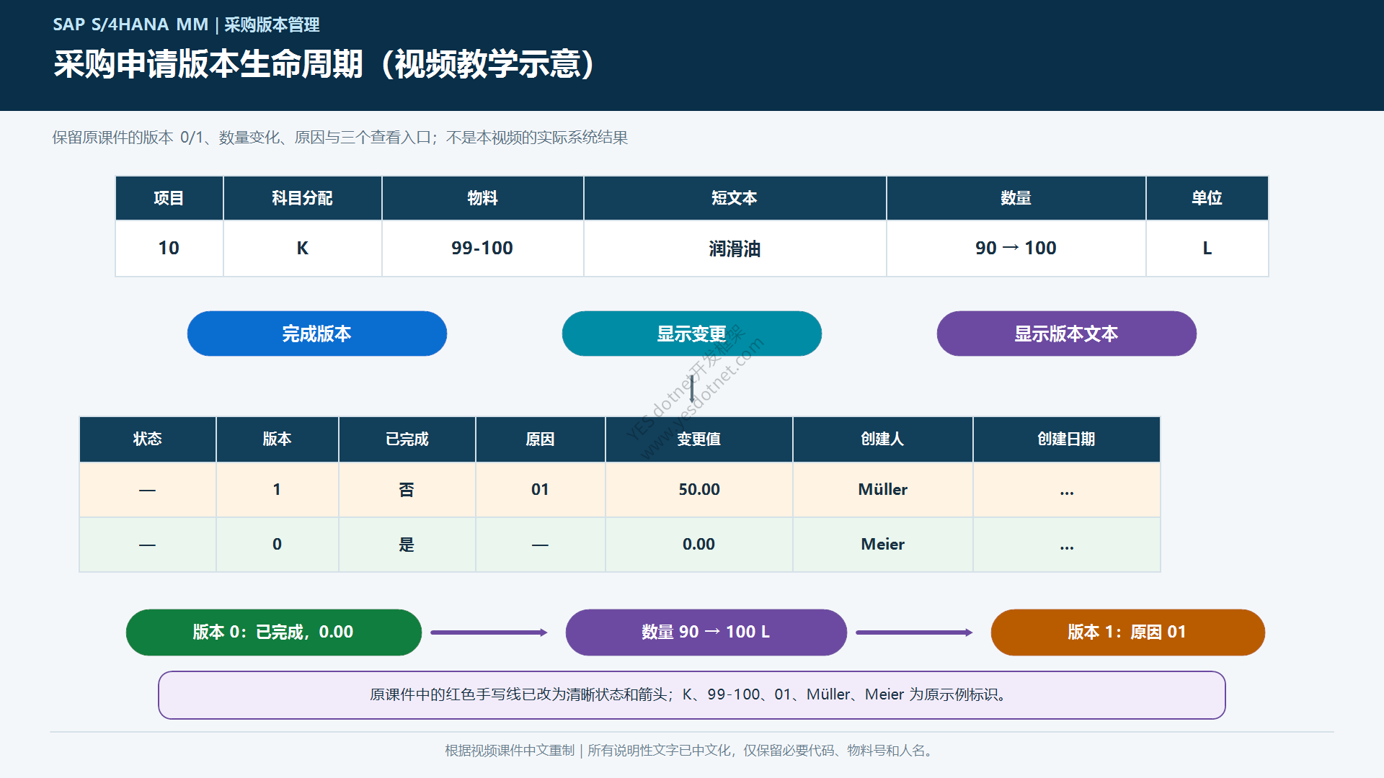This screenshot has height=778, width=1384.
Task: Click the note box beginning 原课件中的红色手写线
Action: [x=692, y=695]
